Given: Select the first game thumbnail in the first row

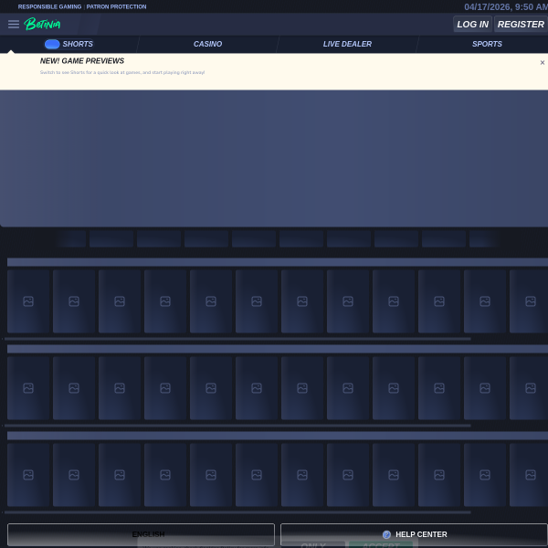Looking at the screenshot, I should 28,301.
